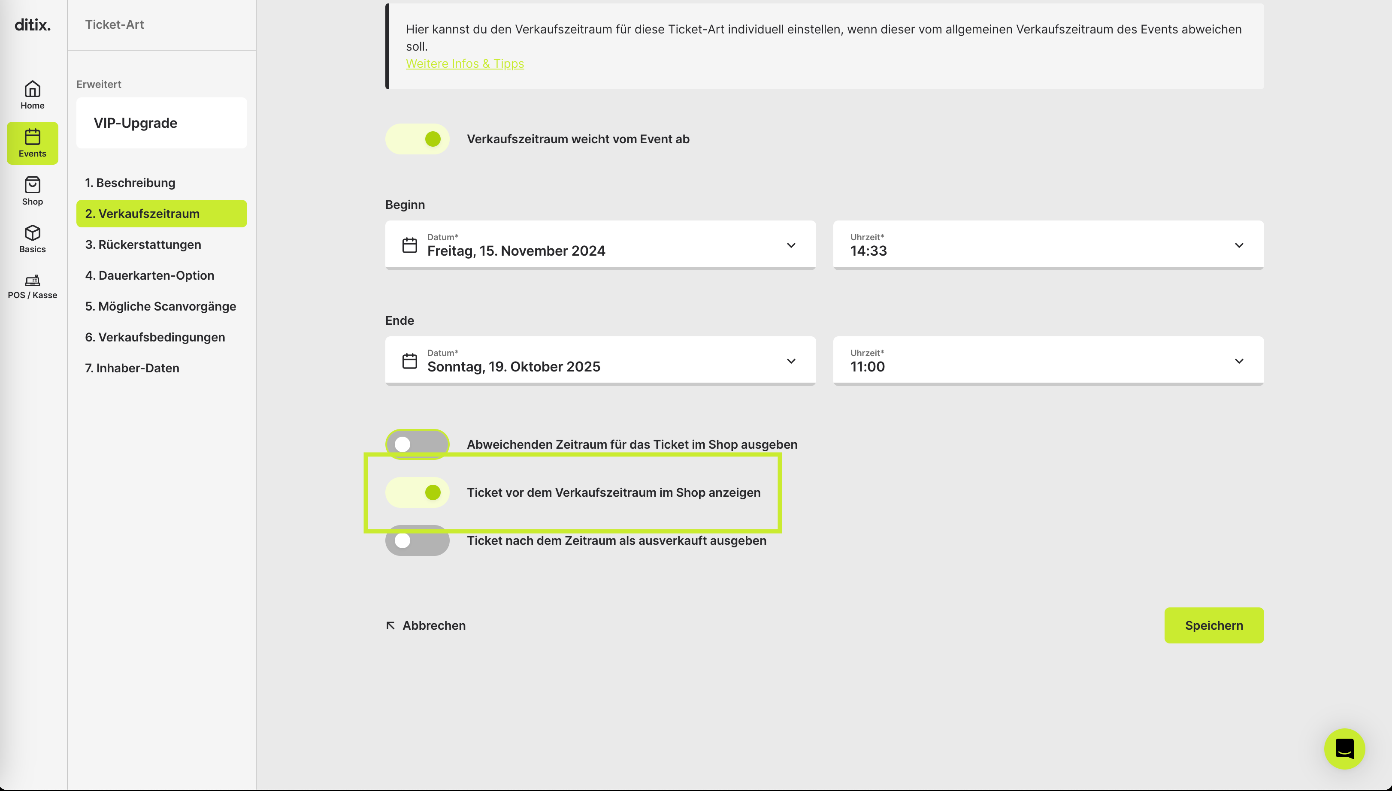Open the Shop bag icon
This screenshot has height=791, width=1392.
32,185
